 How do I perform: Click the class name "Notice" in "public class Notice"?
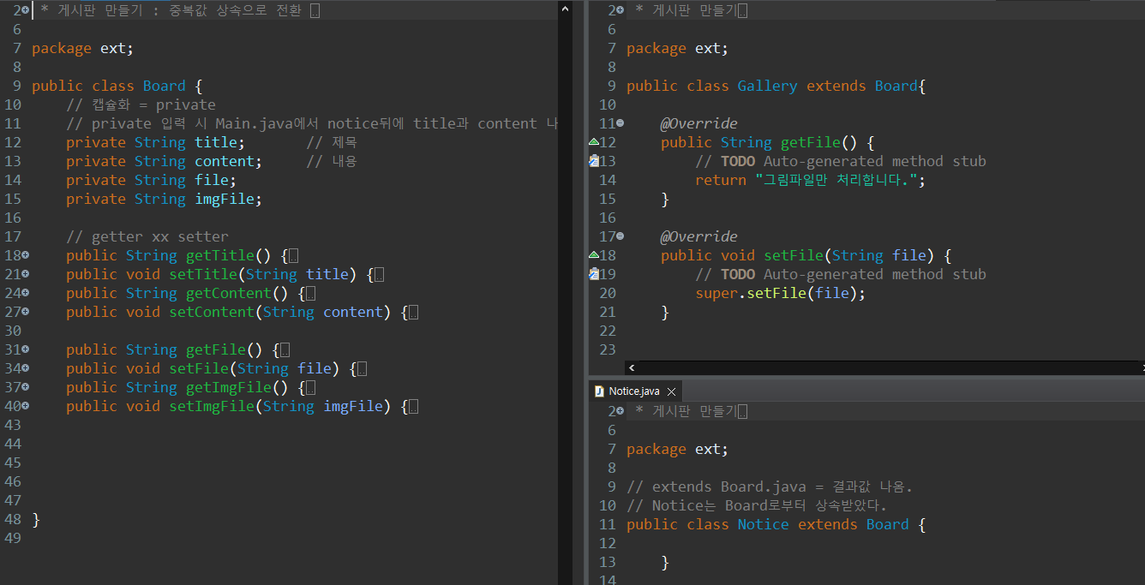point(763,524)
